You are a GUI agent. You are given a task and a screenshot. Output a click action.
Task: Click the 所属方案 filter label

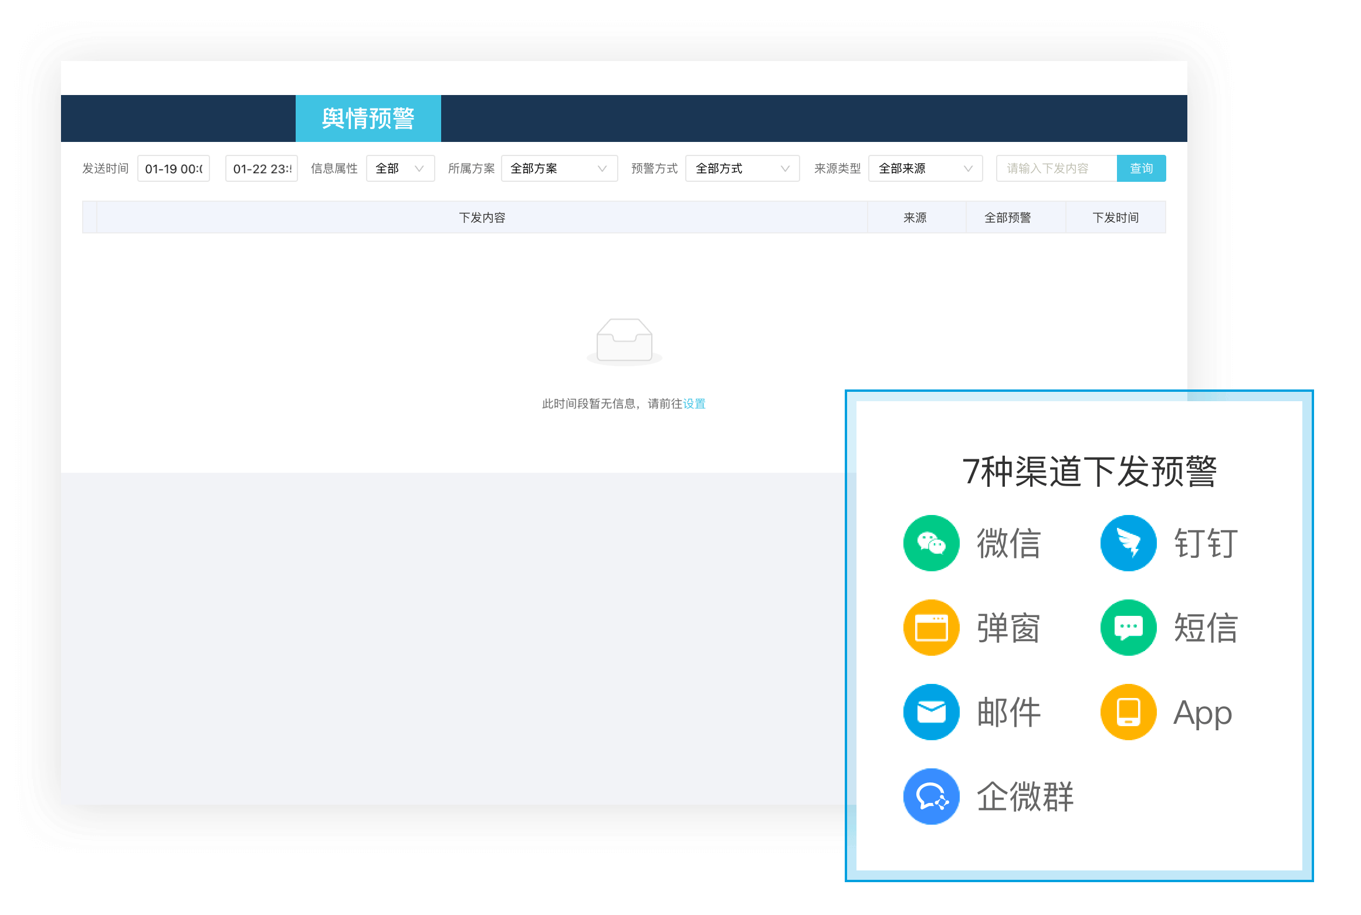tap(471, 168)
